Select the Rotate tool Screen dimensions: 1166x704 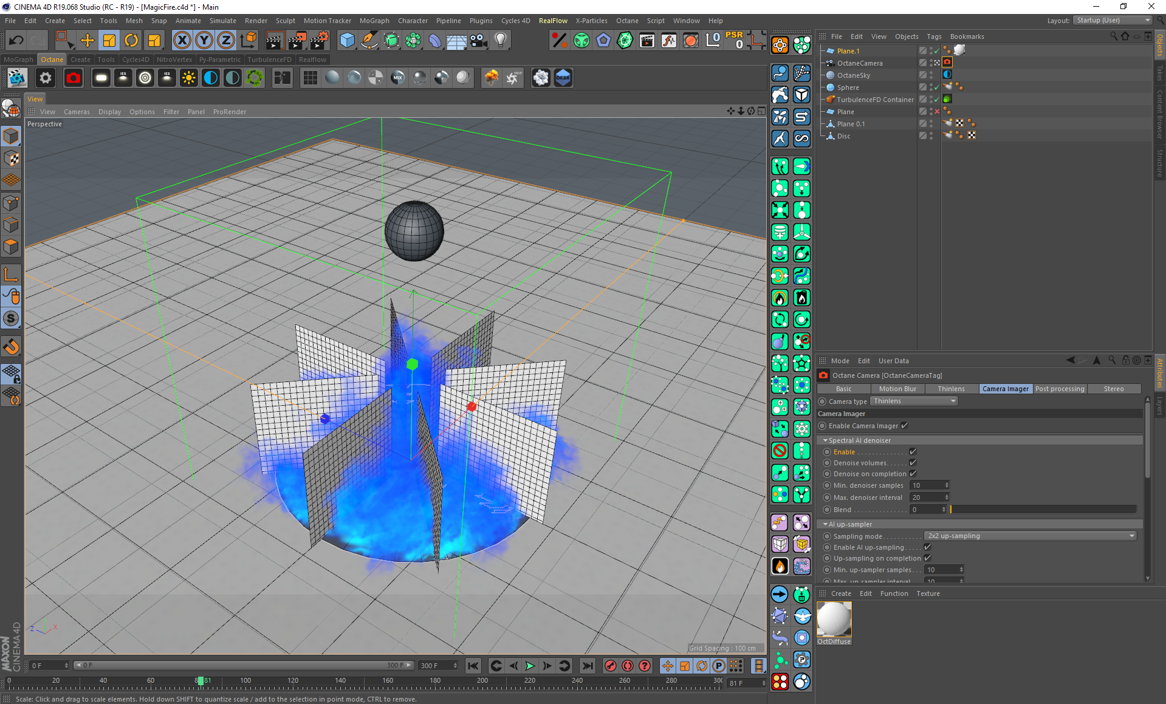tap(131, 41)
